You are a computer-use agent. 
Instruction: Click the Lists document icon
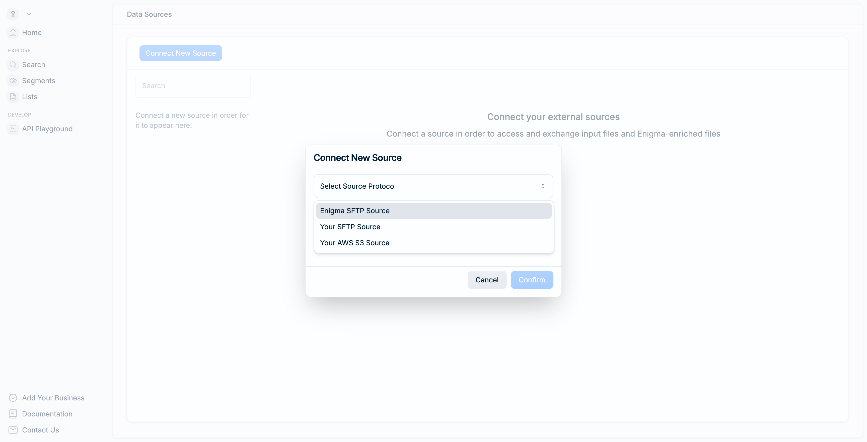coord(13,96)
